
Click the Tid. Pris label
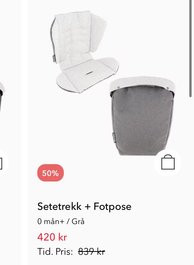point(55,252)
